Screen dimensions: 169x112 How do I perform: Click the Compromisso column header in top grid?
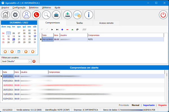click(126, 35)
